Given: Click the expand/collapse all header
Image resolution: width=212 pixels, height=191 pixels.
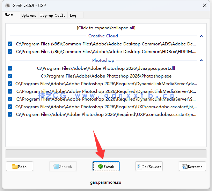Looking at the screenshot, I should click(106, 28).
